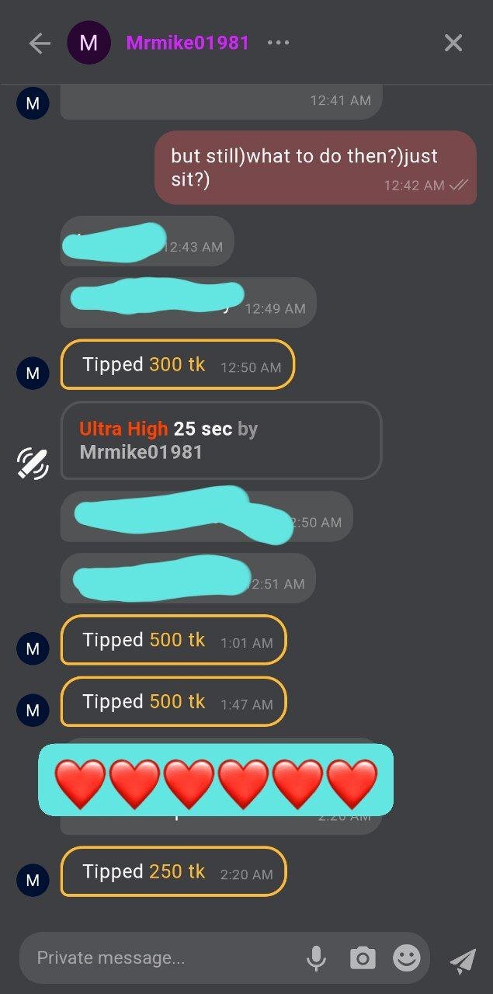Tap the microphone voice message icon

(316, 958)
